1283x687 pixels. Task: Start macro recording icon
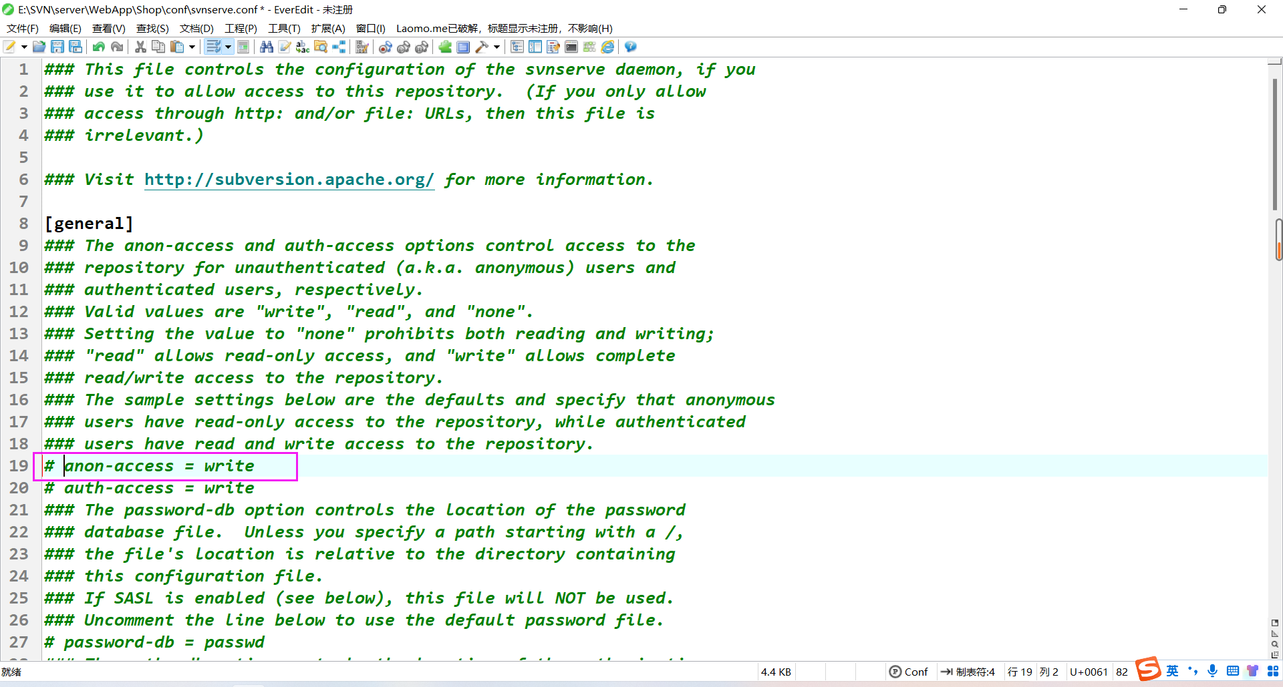click(386, 47)
